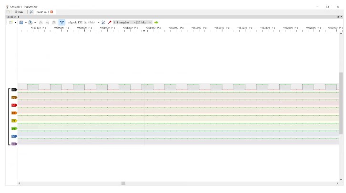Open the new session icon in tab bar
This screenshot has height=193, width=346.
(x=8, y=12)
